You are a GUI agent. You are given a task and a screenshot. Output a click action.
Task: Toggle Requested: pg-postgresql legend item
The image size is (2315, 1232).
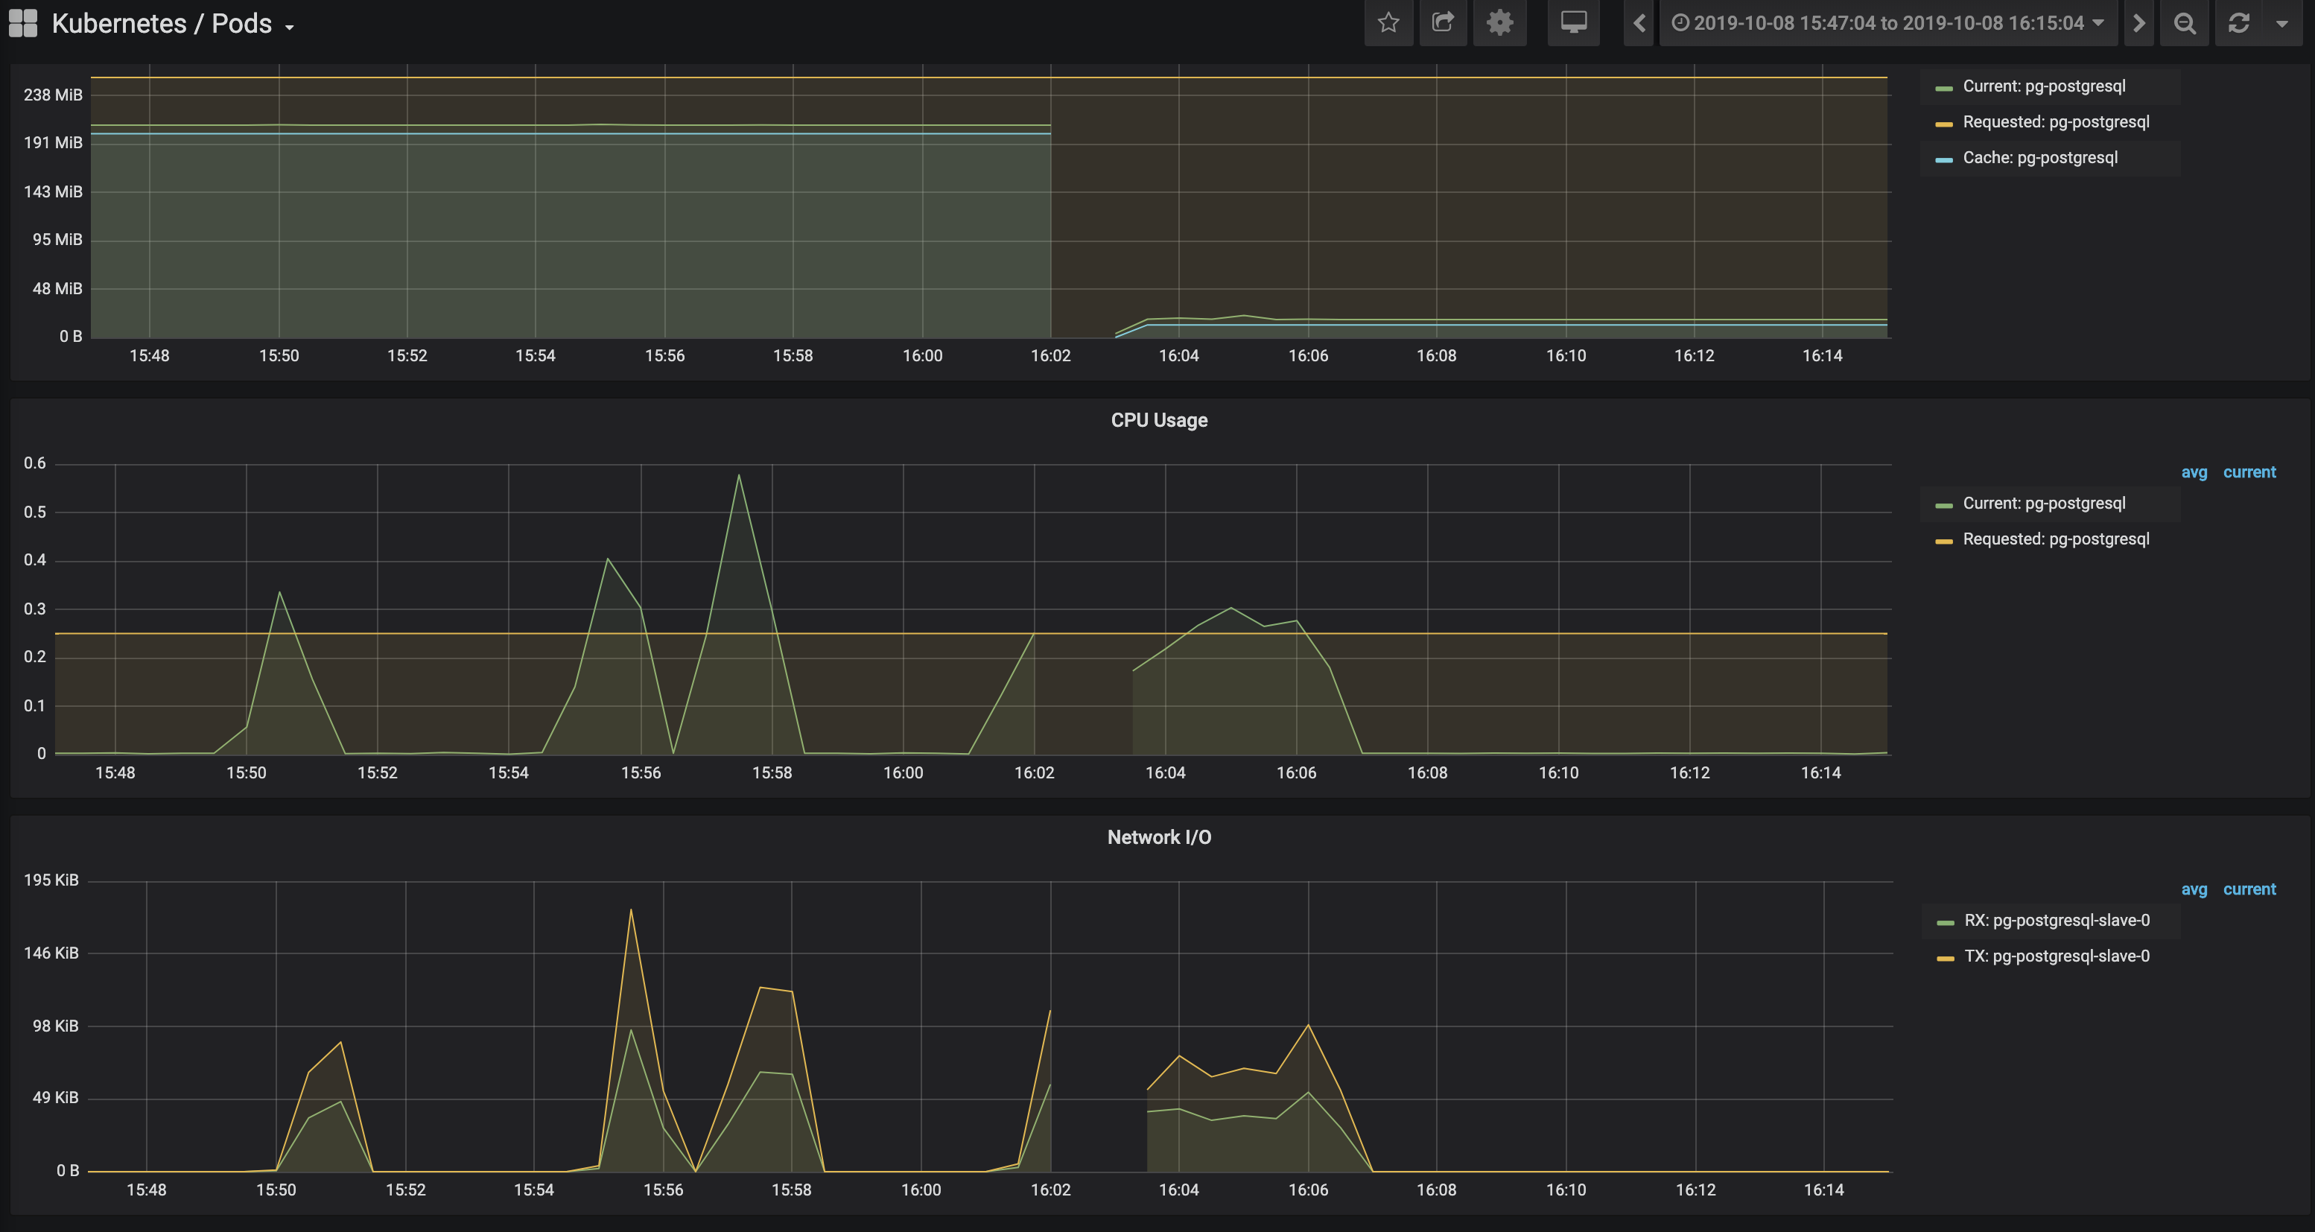pyautogui.click(x=2053, y=121)
